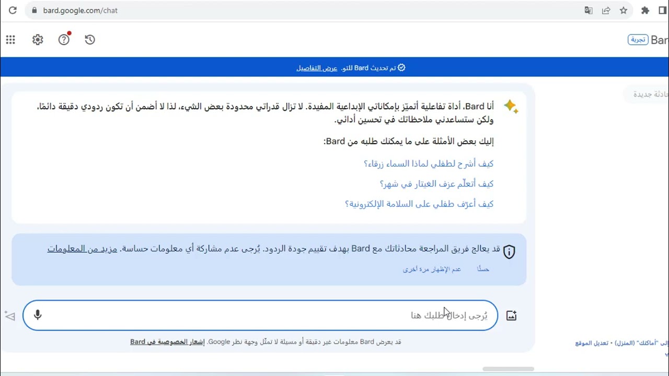
Task: Open إشعار الخصوصية في Bard link
Action: [167, 342]
